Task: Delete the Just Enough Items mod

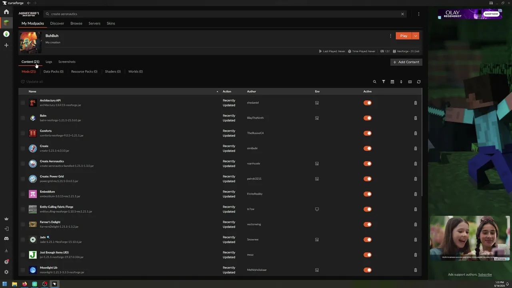Action: click(x=416, y=255)
